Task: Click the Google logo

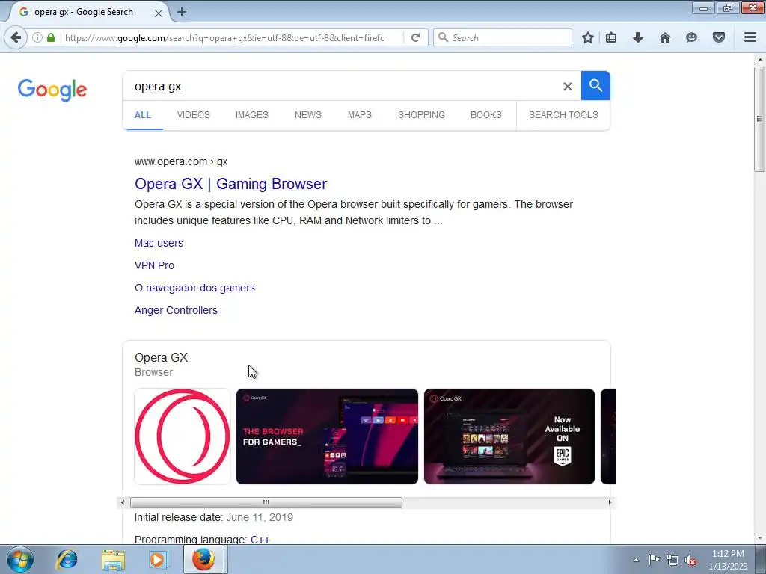Action: click(52, 90)
